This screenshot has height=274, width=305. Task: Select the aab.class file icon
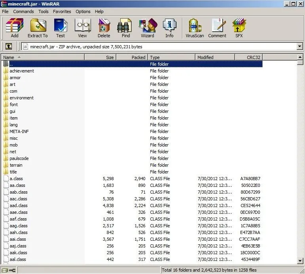[x=6, y=192]
